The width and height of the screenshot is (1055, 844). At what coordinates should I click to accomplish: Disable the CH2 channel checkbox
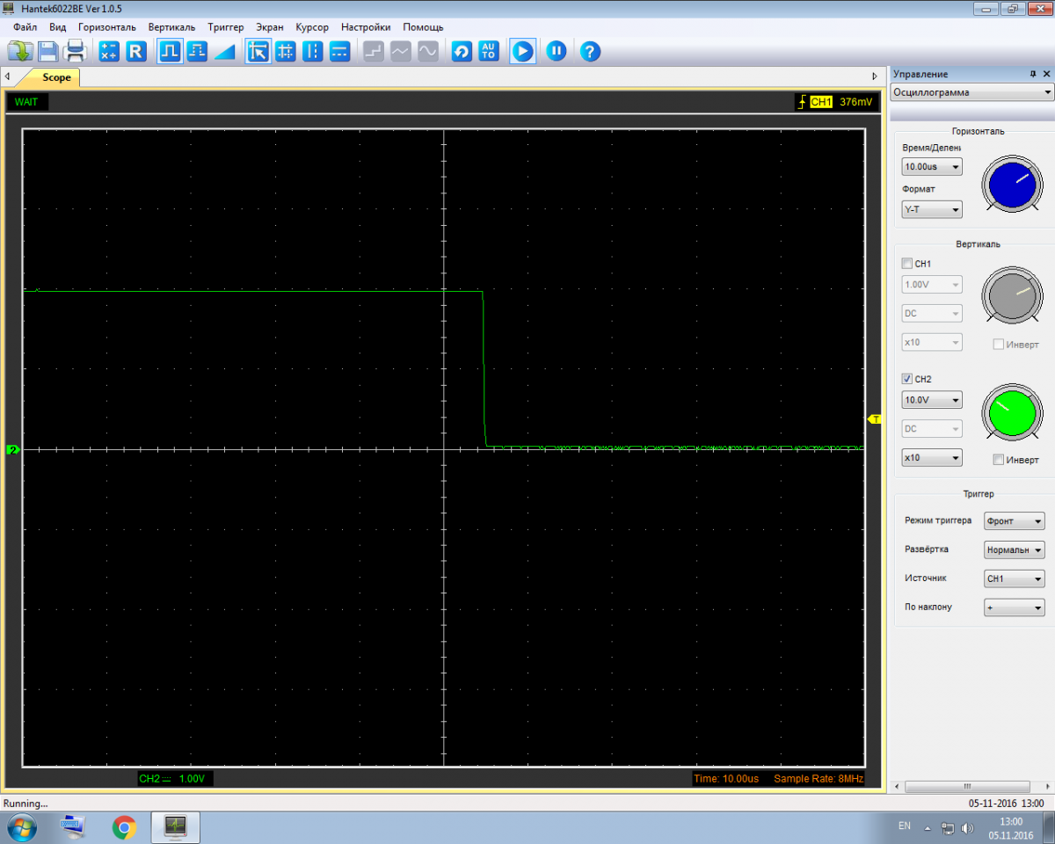point(907,379)
